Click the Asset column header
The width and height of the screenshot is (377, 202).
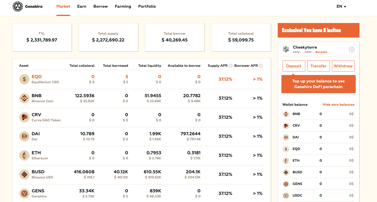pos(24,66)
